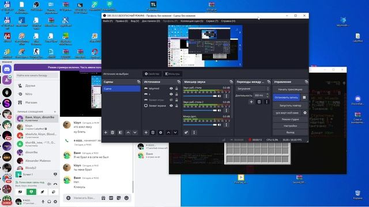Click the Выход button in OBS
Screen dimensions: 369x207
[x=290, y=132]
